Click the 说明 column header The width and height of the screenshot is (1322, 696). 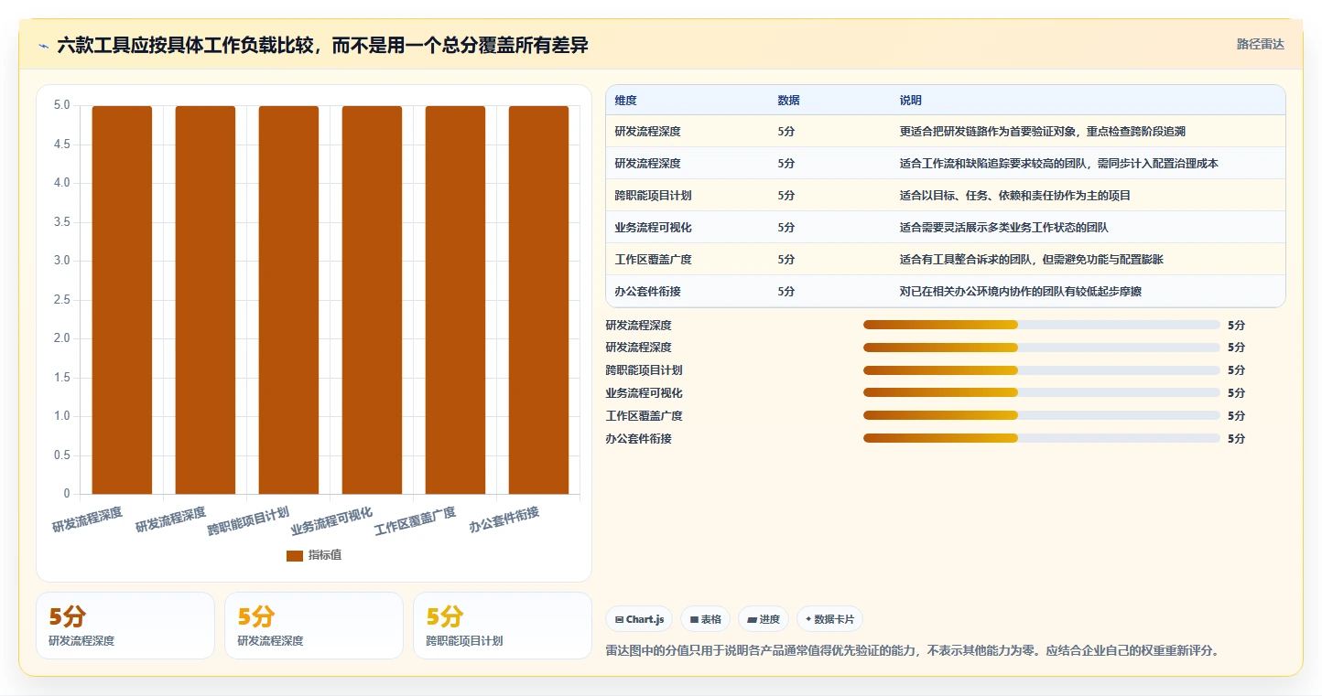point(911,100)
